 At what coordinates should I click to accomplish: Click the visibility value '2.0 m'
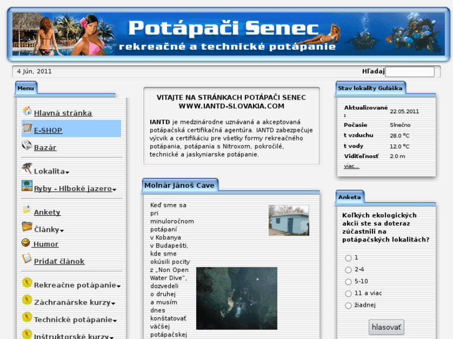tap(398, 156)
